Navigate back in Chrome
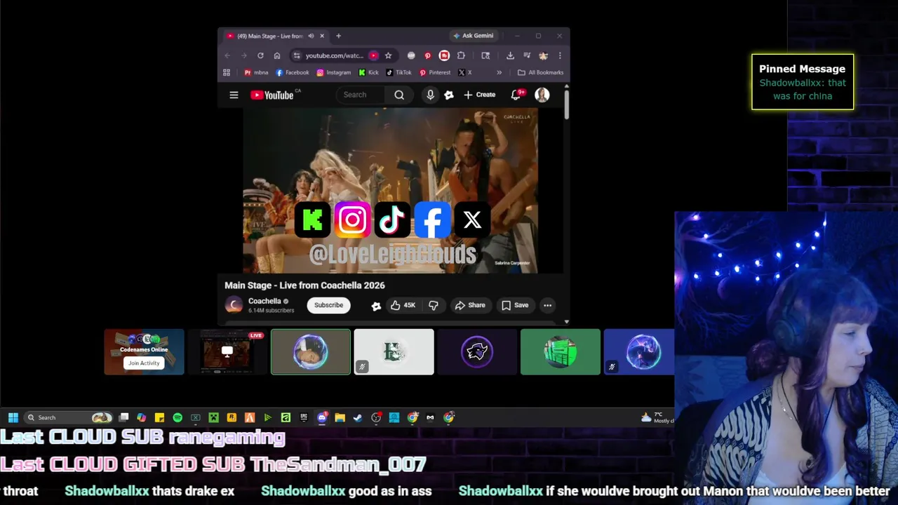The width and height of the screenshot is (898, 505). pyautogui.click(x=227, y=55)
